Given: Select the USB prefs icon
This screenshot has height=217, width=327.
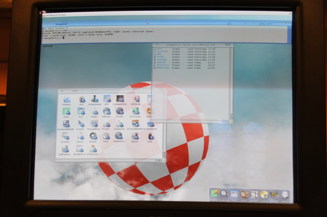Looking at the screenshot, I should click(x=150, y=138).
